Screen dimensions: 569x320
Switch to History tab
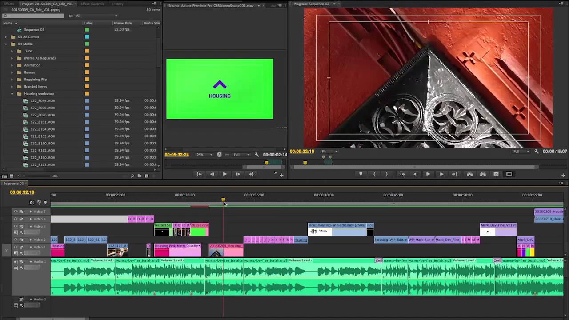point(118,4)
